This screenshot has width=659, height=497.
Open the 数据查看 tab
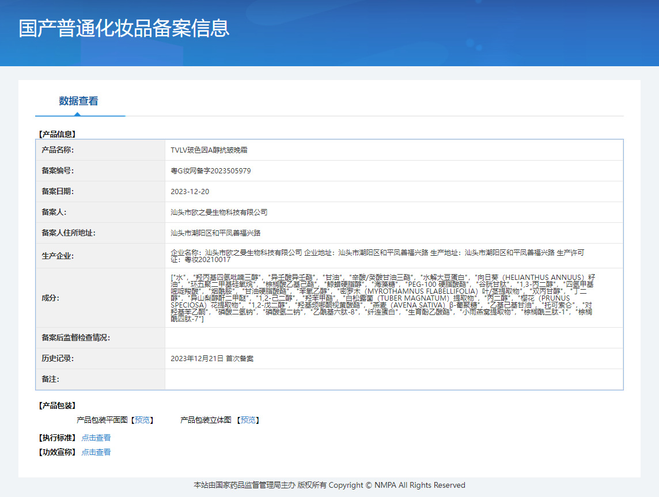click(x=78, y=101)
